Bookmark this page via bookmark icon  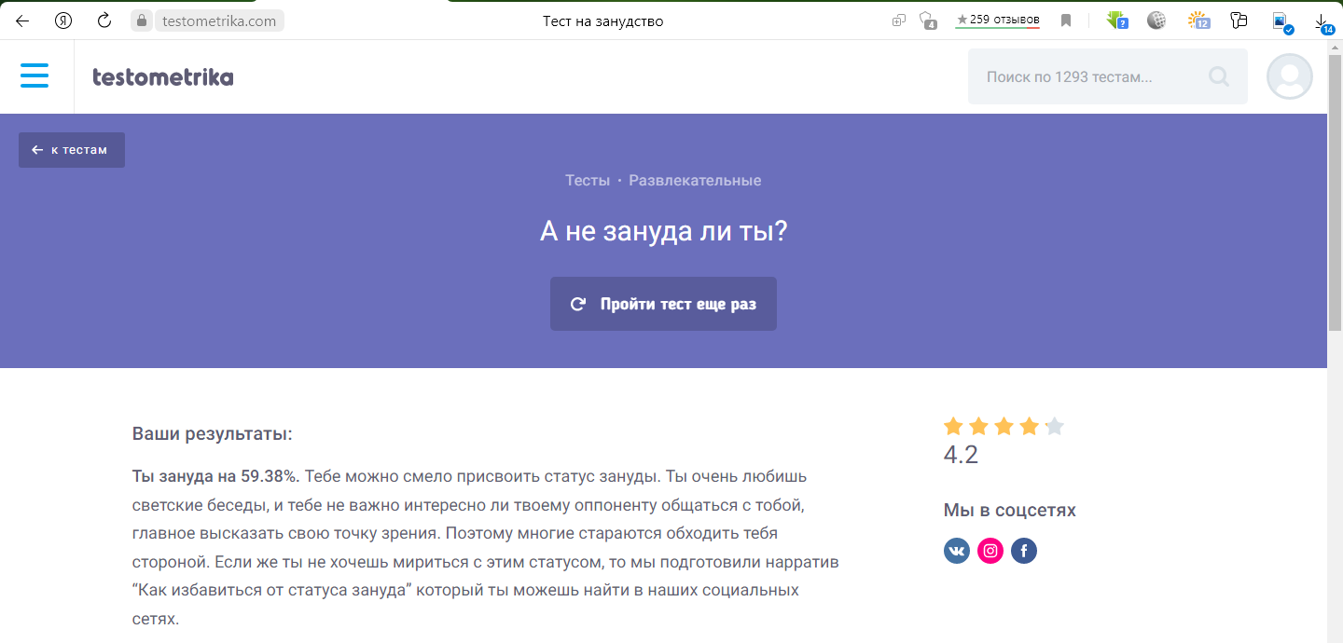[x=1066, y=21]
